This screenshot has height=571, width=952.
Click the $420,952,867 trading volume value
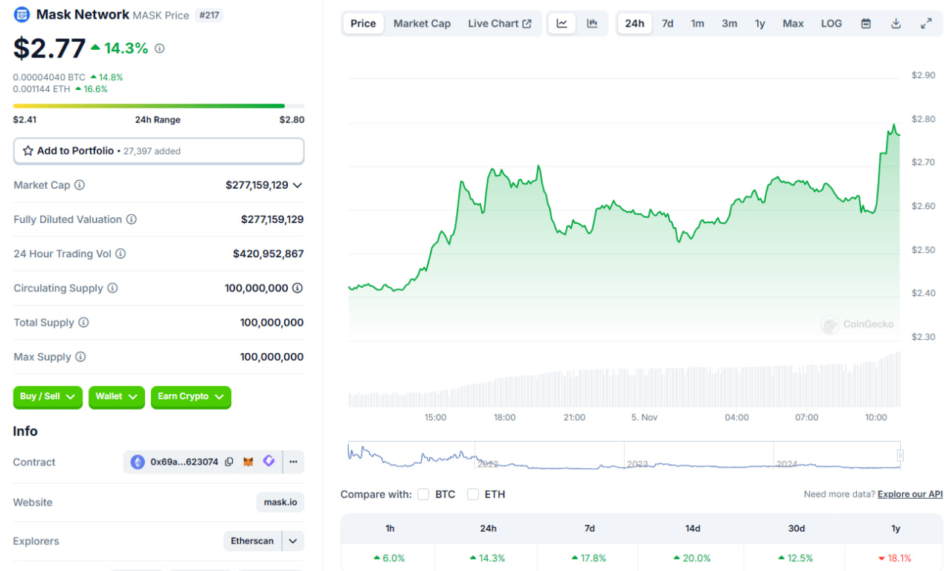(268, 254)
